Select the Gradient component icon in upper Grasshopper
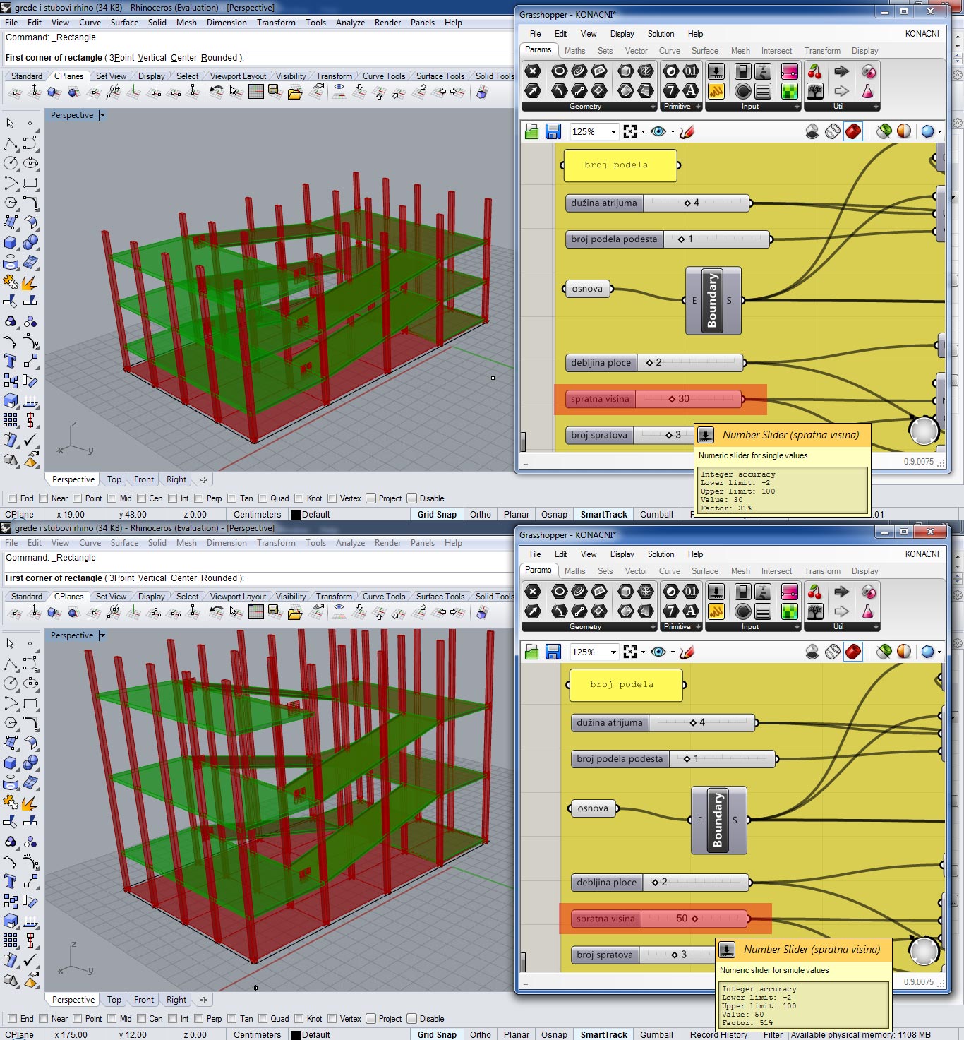Screen dimensions: 964x1040 pyautogui.click(x=790, y=71)
